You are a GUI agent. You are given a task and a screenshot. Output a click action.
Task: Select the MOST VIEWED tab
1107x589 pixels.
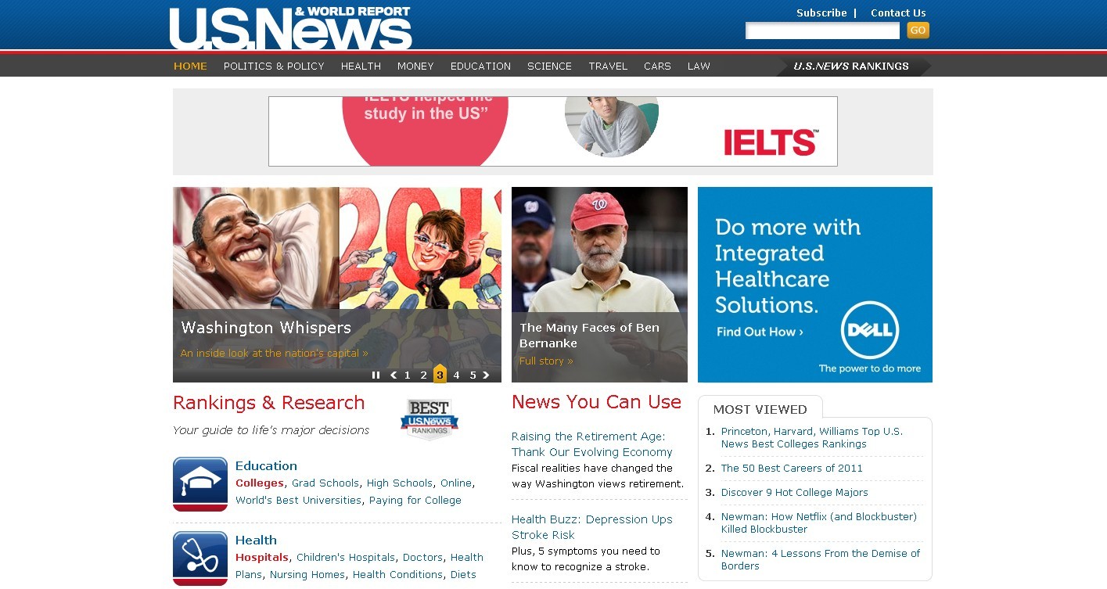pos(760,409)
